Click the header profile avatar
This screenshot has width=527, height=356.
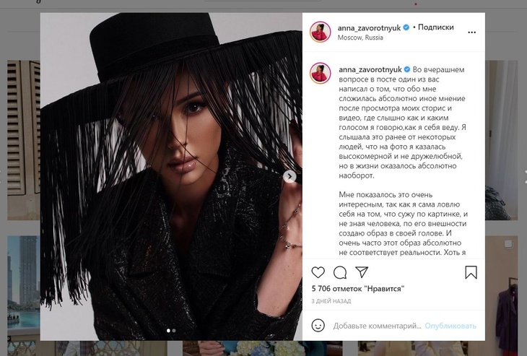coord(320,32)
